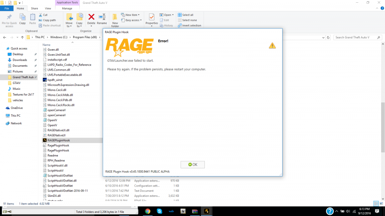The width and height of the screenshot is (385, 216).
Task: Click Edit in the ribbon
Action: point(164,20)
